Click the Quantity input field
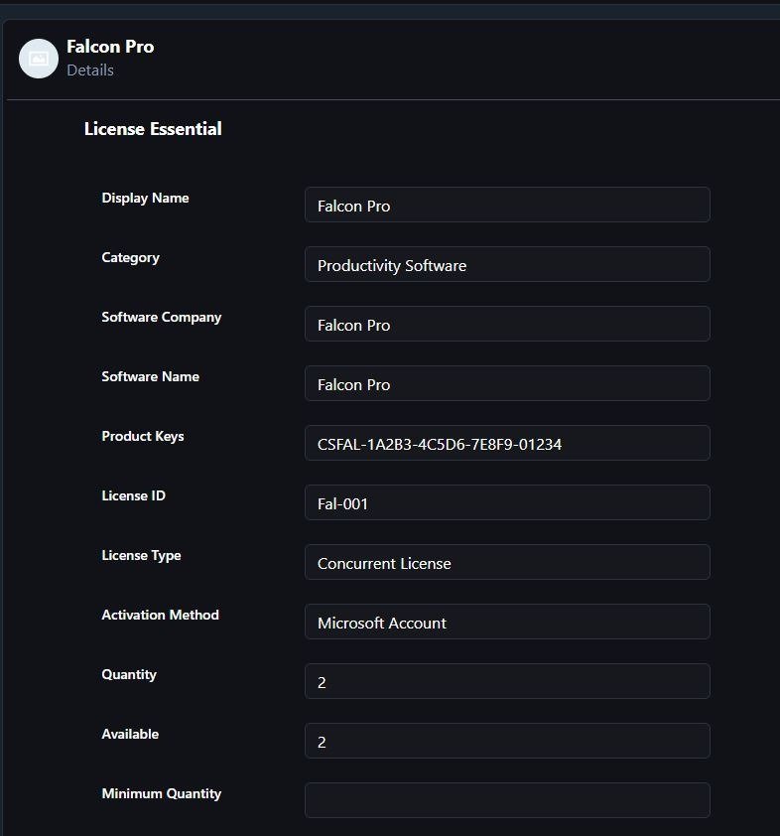This screenshot has height=836, width=780. point(507,681)
